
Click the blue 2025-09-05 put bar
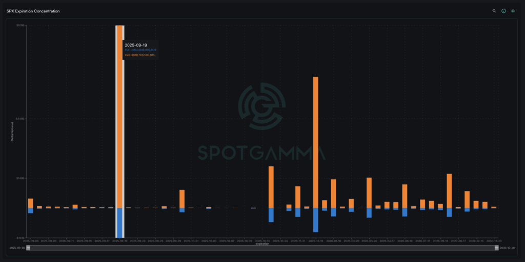[x=31, y=210]
